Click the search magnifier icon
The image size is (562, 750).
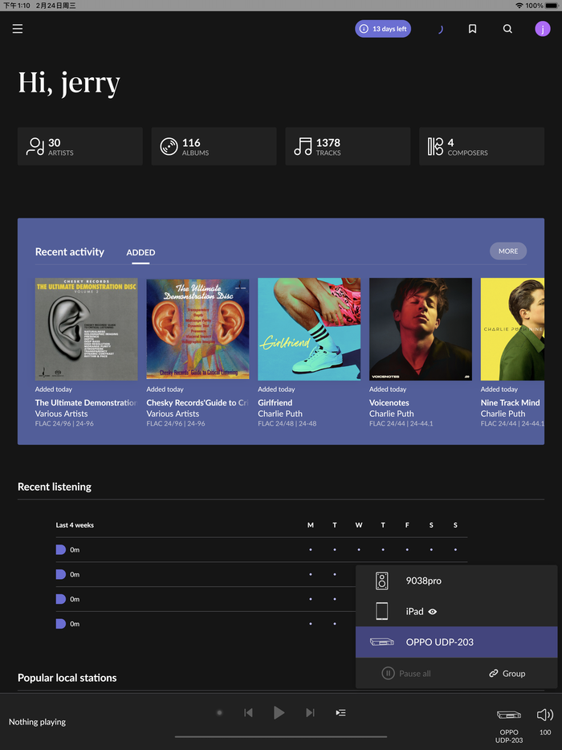(507, 29)
